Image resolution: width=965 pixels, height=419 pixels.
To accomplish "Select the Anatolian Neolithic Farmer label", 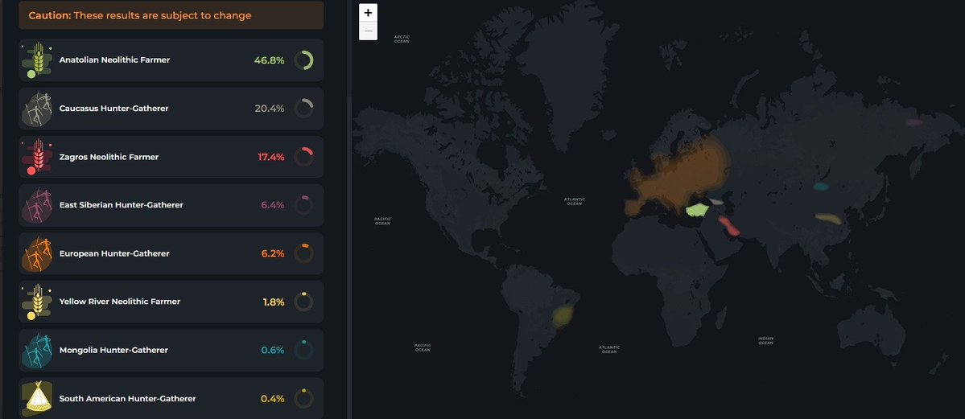I will point(114,60).
